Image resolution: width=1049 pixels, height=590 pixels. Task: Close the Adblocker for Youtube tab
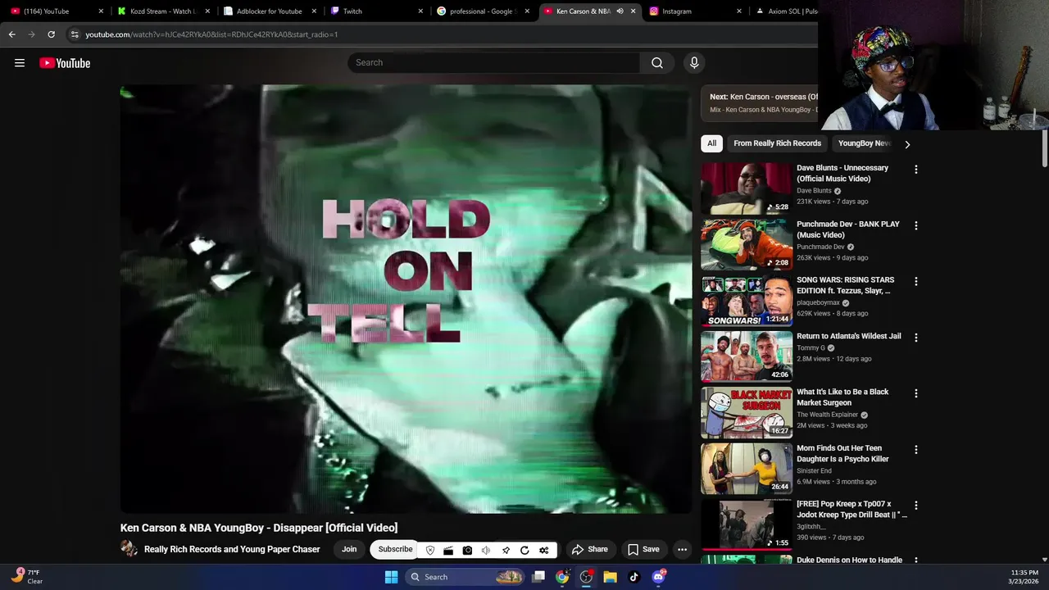(314, 11)
